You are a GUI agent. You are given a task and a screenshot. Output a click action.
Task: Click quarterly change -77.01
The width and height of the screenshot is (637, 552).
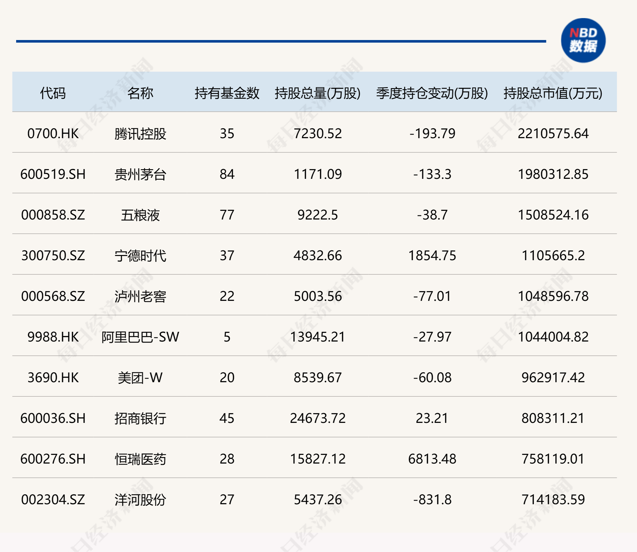pyautogui.click(x=432, y=296)
